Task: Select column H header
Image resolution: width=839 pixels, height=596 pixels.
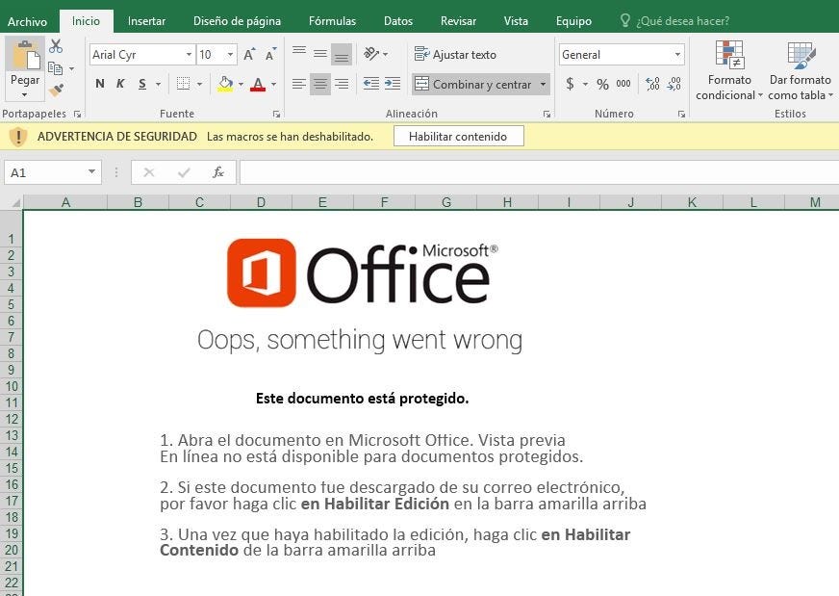Action: point(507,202)
